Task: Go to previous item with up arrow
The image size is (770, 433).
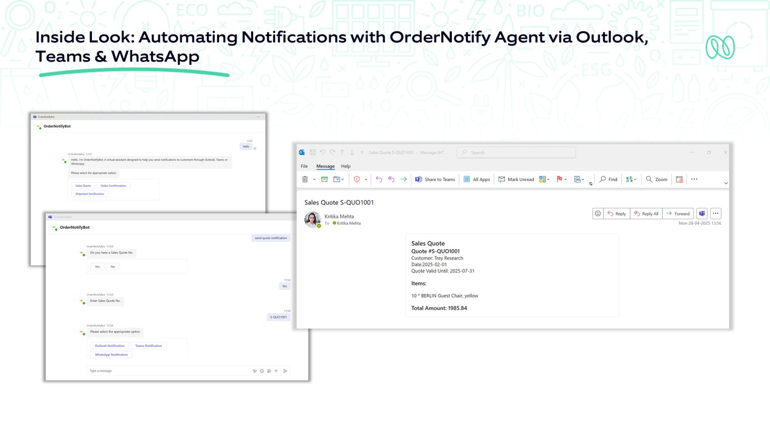Action: pyautogui.click(x=342, y=152)
